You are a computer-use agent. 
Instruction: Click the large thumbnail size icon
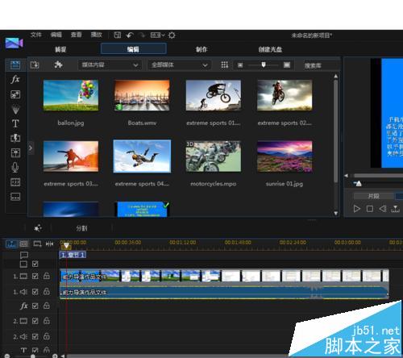[287, 65]
